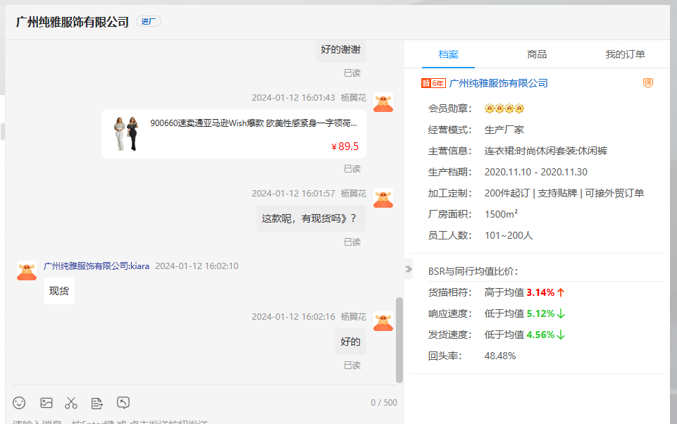Click avatar of 16:01:43 message
The height and width of the screenshot is (424, 677).
tap(383, 103)
